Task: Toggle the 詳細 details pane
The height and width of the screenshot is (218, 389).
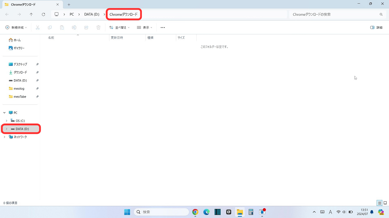Action: pyautogui.click(x=377, y=28)
